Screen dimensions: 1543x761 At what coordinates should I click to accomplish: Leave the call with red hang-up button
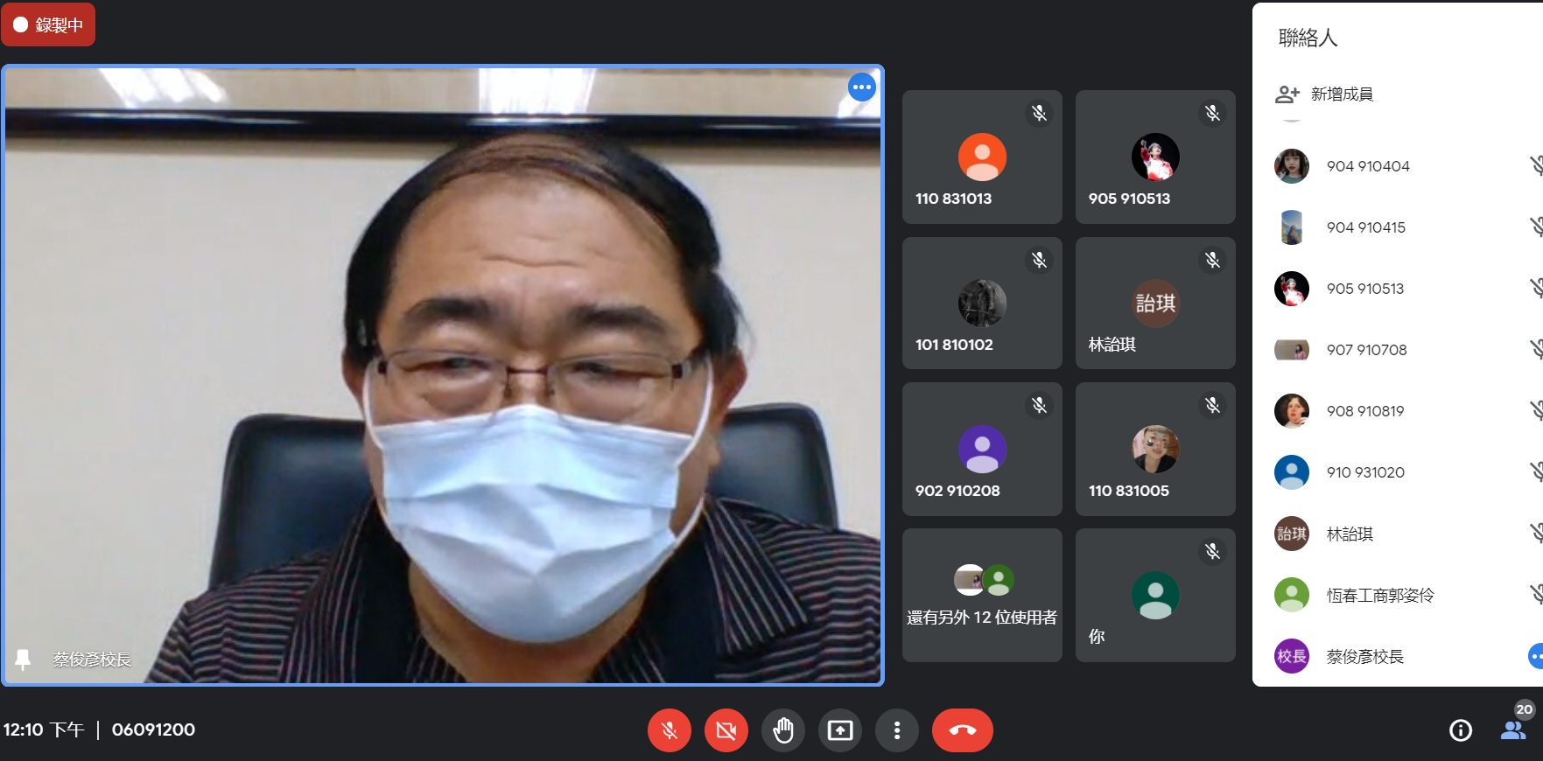coord(963,730)
